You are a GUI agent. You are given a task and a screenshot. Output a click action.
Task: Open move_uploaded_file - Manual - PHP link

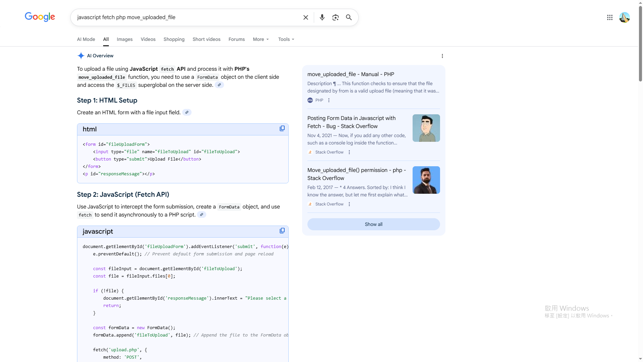tap(350, 74)
